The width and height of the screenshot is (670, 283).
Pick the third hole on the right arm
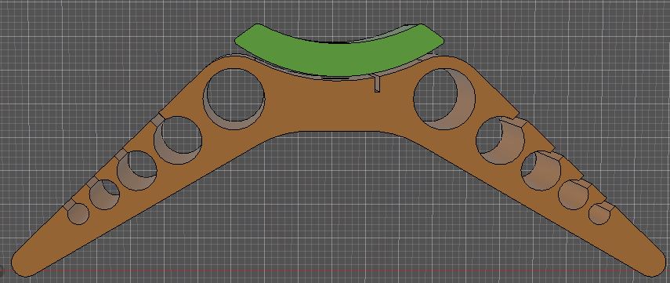coord(541,170)
